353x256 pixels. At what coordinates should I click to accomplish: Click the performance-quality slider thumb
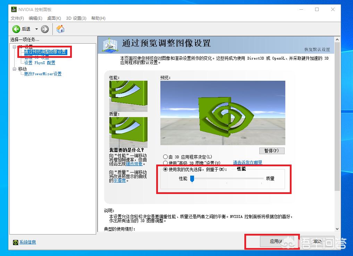point(192,179)
